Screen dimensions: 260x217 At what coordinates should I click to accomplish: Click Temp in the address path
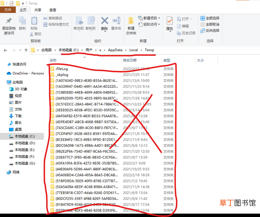point(149,50)
